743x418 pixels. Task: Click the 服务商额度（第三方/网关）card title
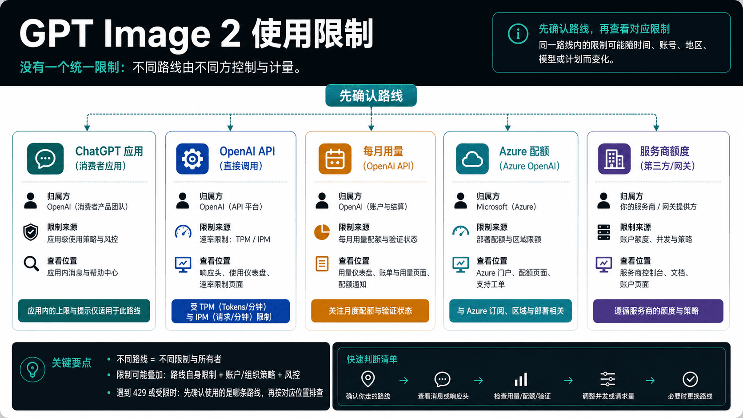click(667, 158)
